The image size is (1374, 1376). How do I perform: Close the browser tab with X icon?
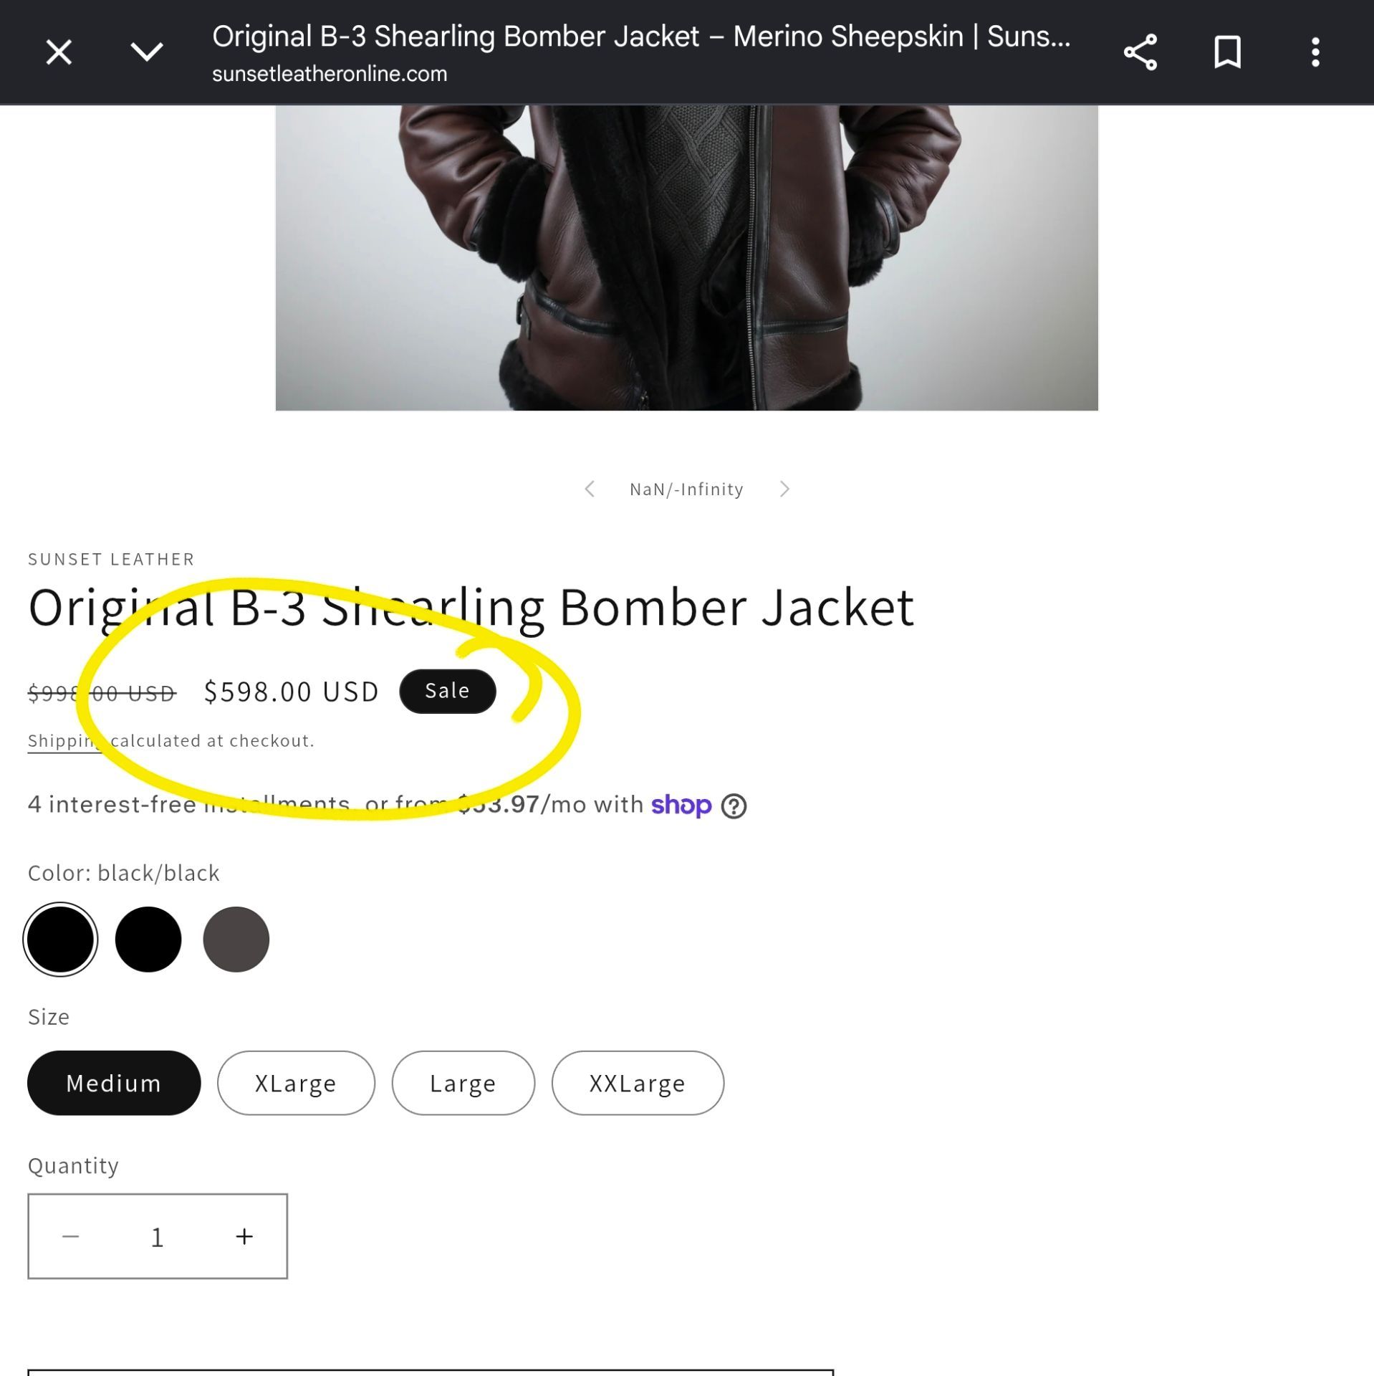tap(59, 52)
